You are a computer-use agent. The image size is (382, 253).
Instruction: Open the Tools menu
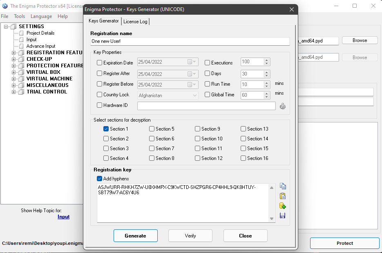[19, 16]
